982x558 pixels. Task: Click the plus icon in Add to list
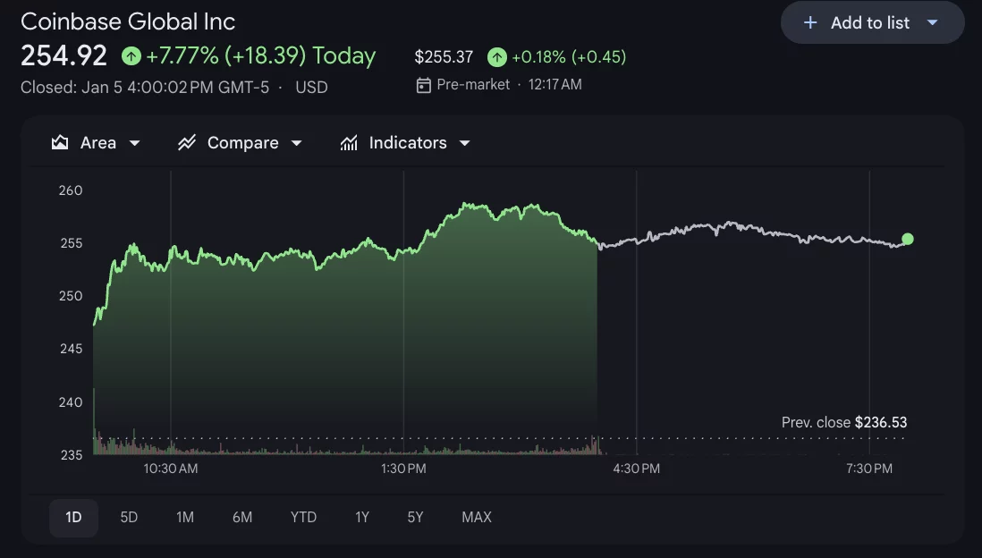810,23
